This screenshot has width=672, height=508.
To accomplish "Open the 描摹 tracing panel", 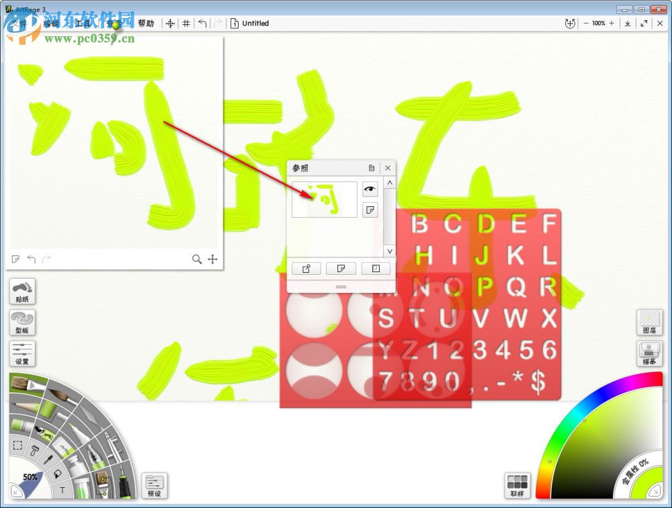I will [x=649, y=353].
